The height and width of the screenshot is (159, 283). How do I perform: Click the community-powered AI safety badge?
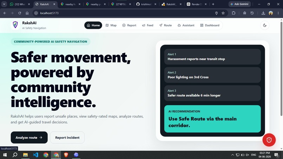[x=51, y=41]
